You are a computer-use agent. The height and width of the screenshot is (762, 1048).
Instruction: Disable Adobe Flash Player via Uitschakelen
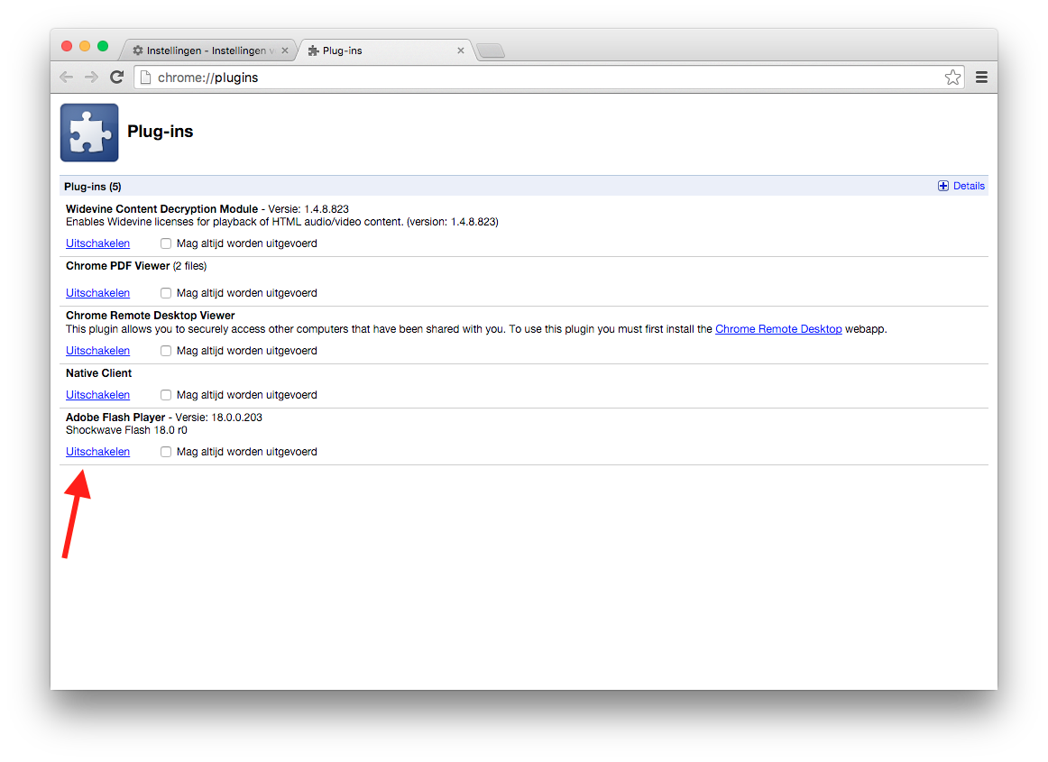(x=97, y=452)
